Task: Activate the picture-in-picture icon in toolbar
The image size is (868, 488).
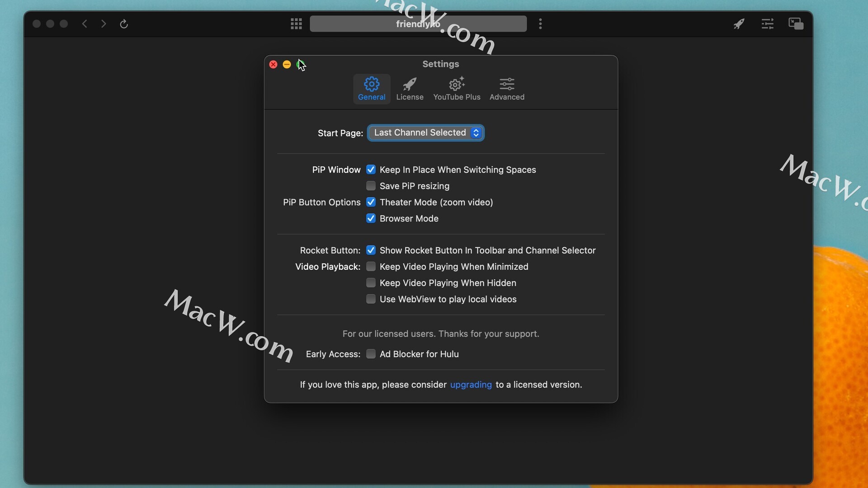Action: click(x=796, y=23)
